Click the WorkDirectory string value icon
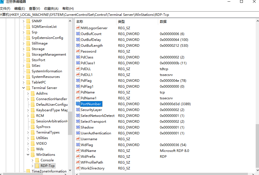Screen dimensions: 259x175 78,168
